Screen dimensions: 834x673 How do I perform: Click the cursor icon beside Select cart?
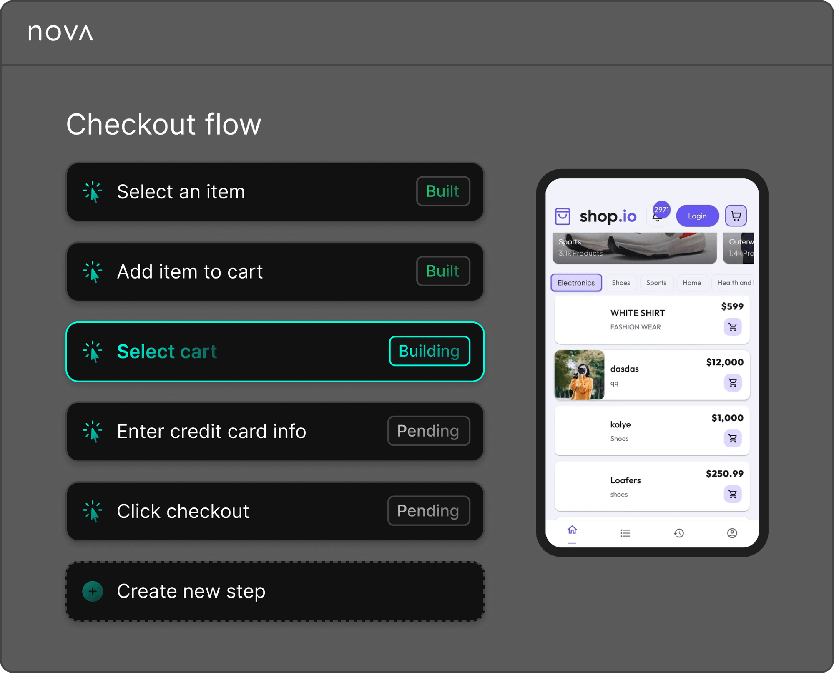point(93,352)
